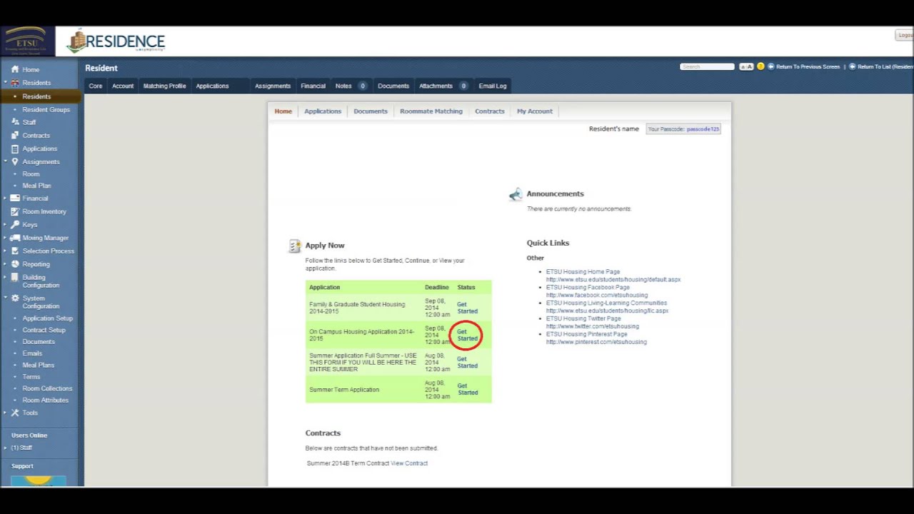Click the Contracts icon in sidebar
This screenshot has height=514, width=914.
tap(15, 136)
